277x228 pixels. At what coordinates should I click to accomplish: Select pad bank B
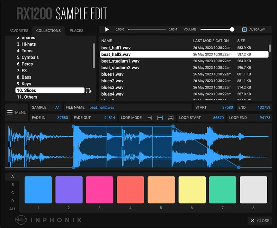pos(12,185)
